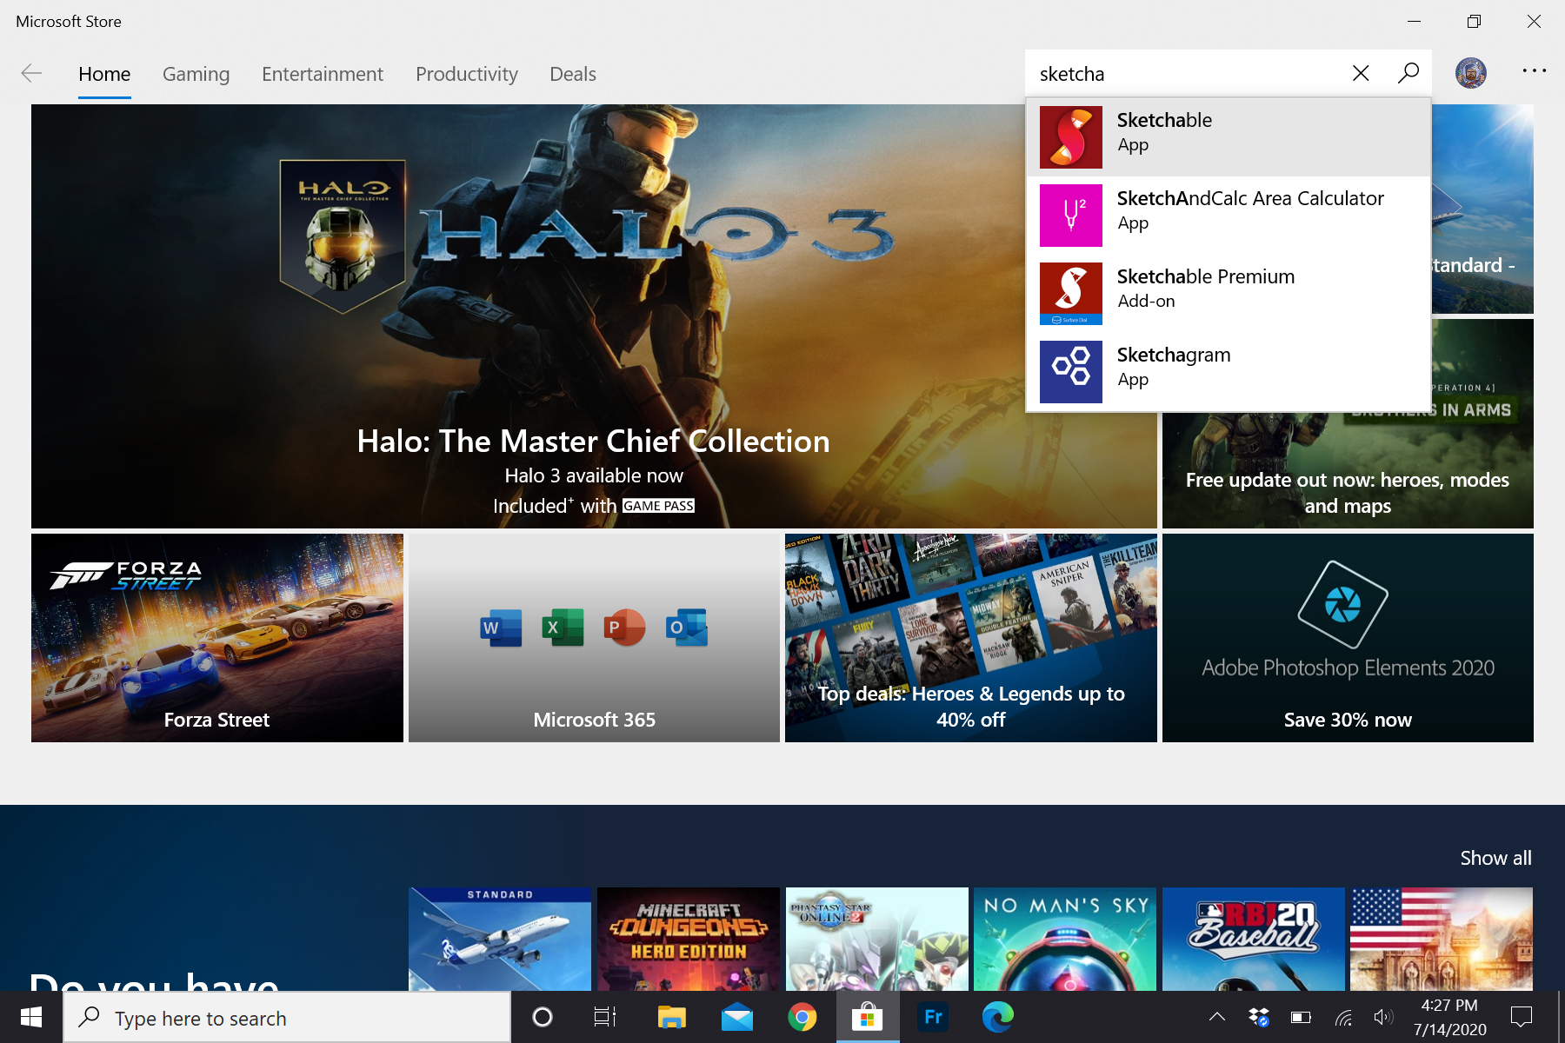Click Save 30% now on Photoshop Elements
Viewport: 1565px width, 1043px height.
(x=1348, y=720)
